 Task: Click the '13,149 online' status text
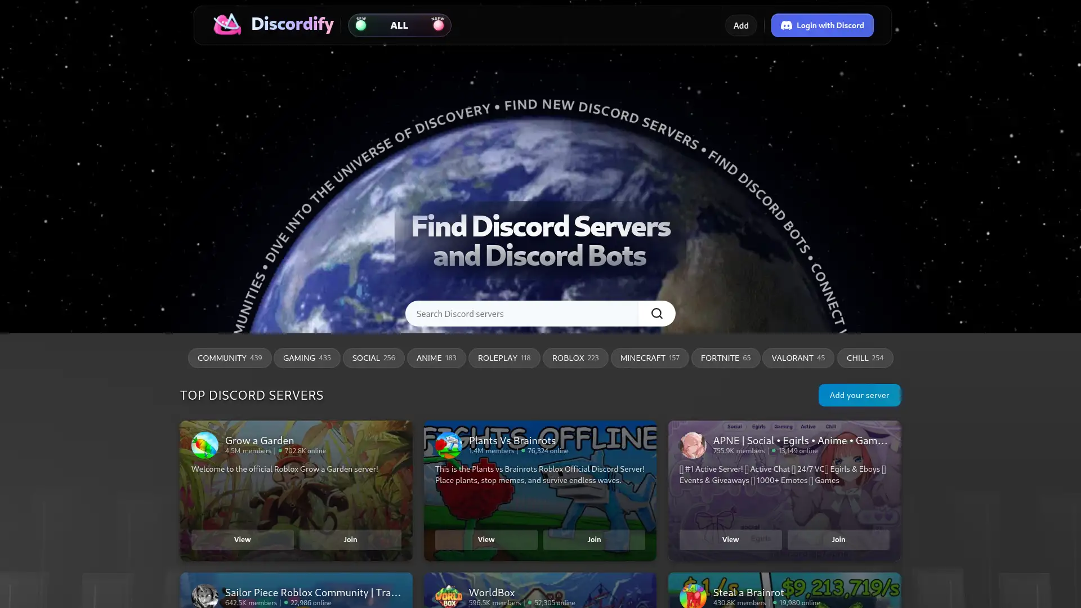click(x=798, y=451)
